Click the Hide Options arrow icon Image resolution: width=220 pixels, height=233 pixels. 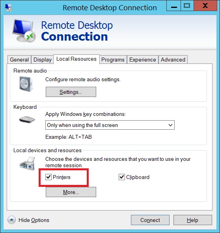11,220
